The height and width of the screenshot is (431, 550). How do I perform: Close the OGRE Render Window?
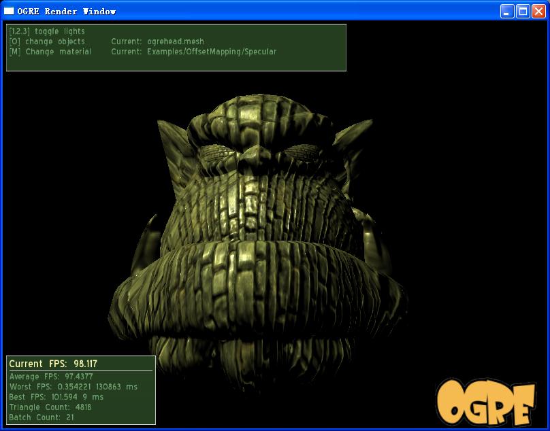(x=538, y=11)
